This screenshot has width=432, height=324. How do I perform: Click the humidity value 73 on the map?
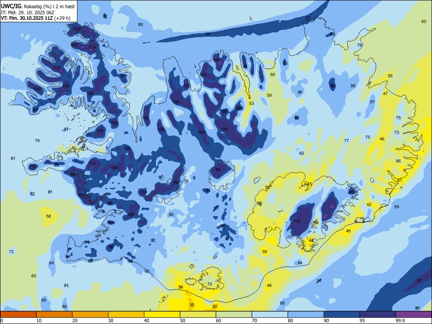(397, 133)
